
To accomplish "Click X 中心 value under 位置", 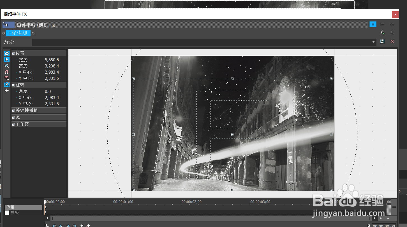I will click(x=52, y=72).
